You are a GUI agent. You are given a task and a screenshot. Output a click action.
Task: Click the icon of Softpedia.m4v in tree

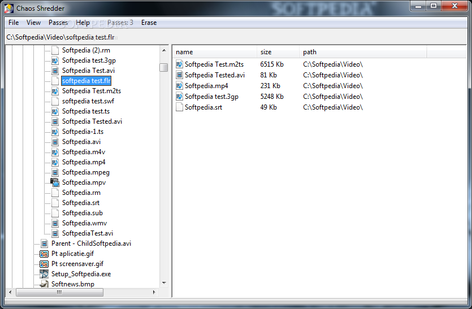55,152
